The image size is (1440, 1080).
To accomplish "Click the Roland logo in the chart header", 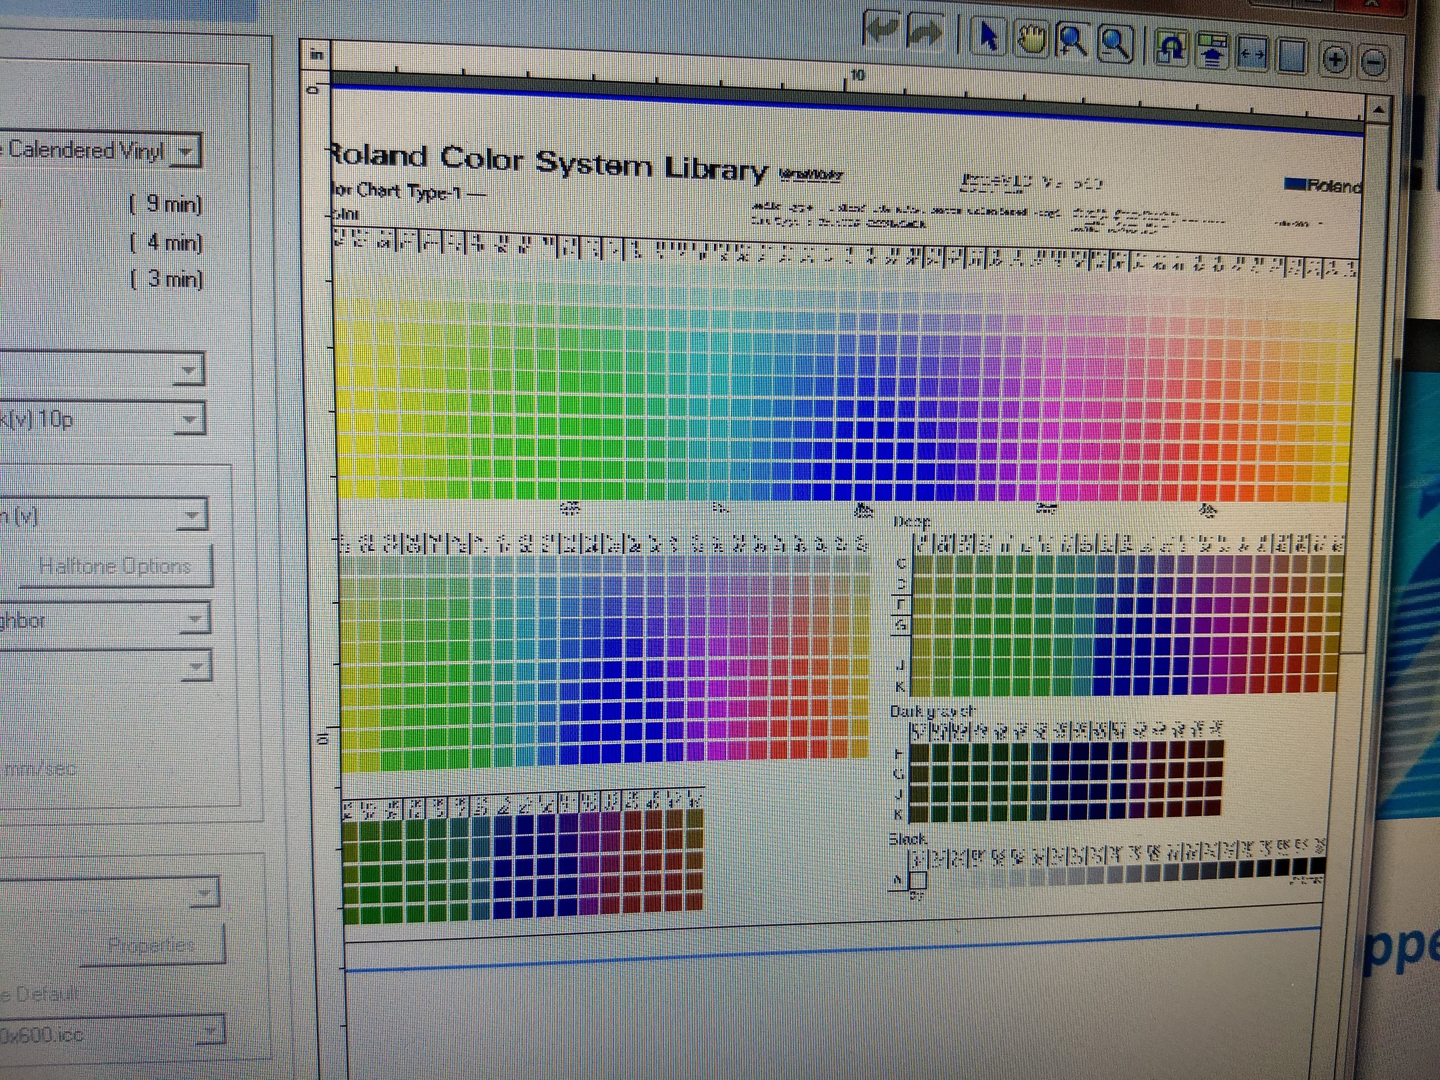I will [1323, 185].
